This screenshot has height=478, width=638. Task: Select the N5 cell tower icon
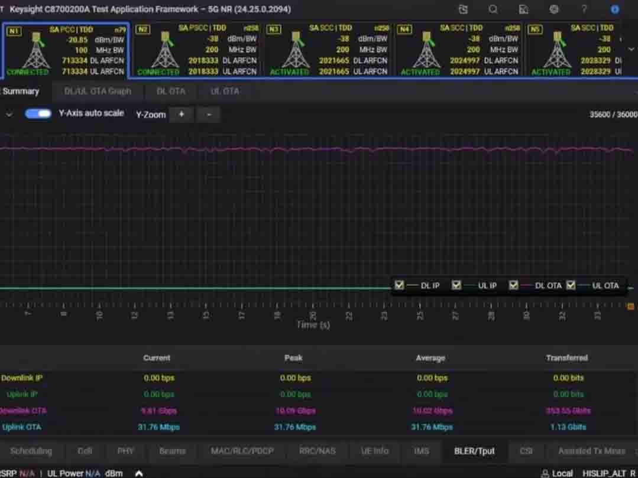click(558, 50)
